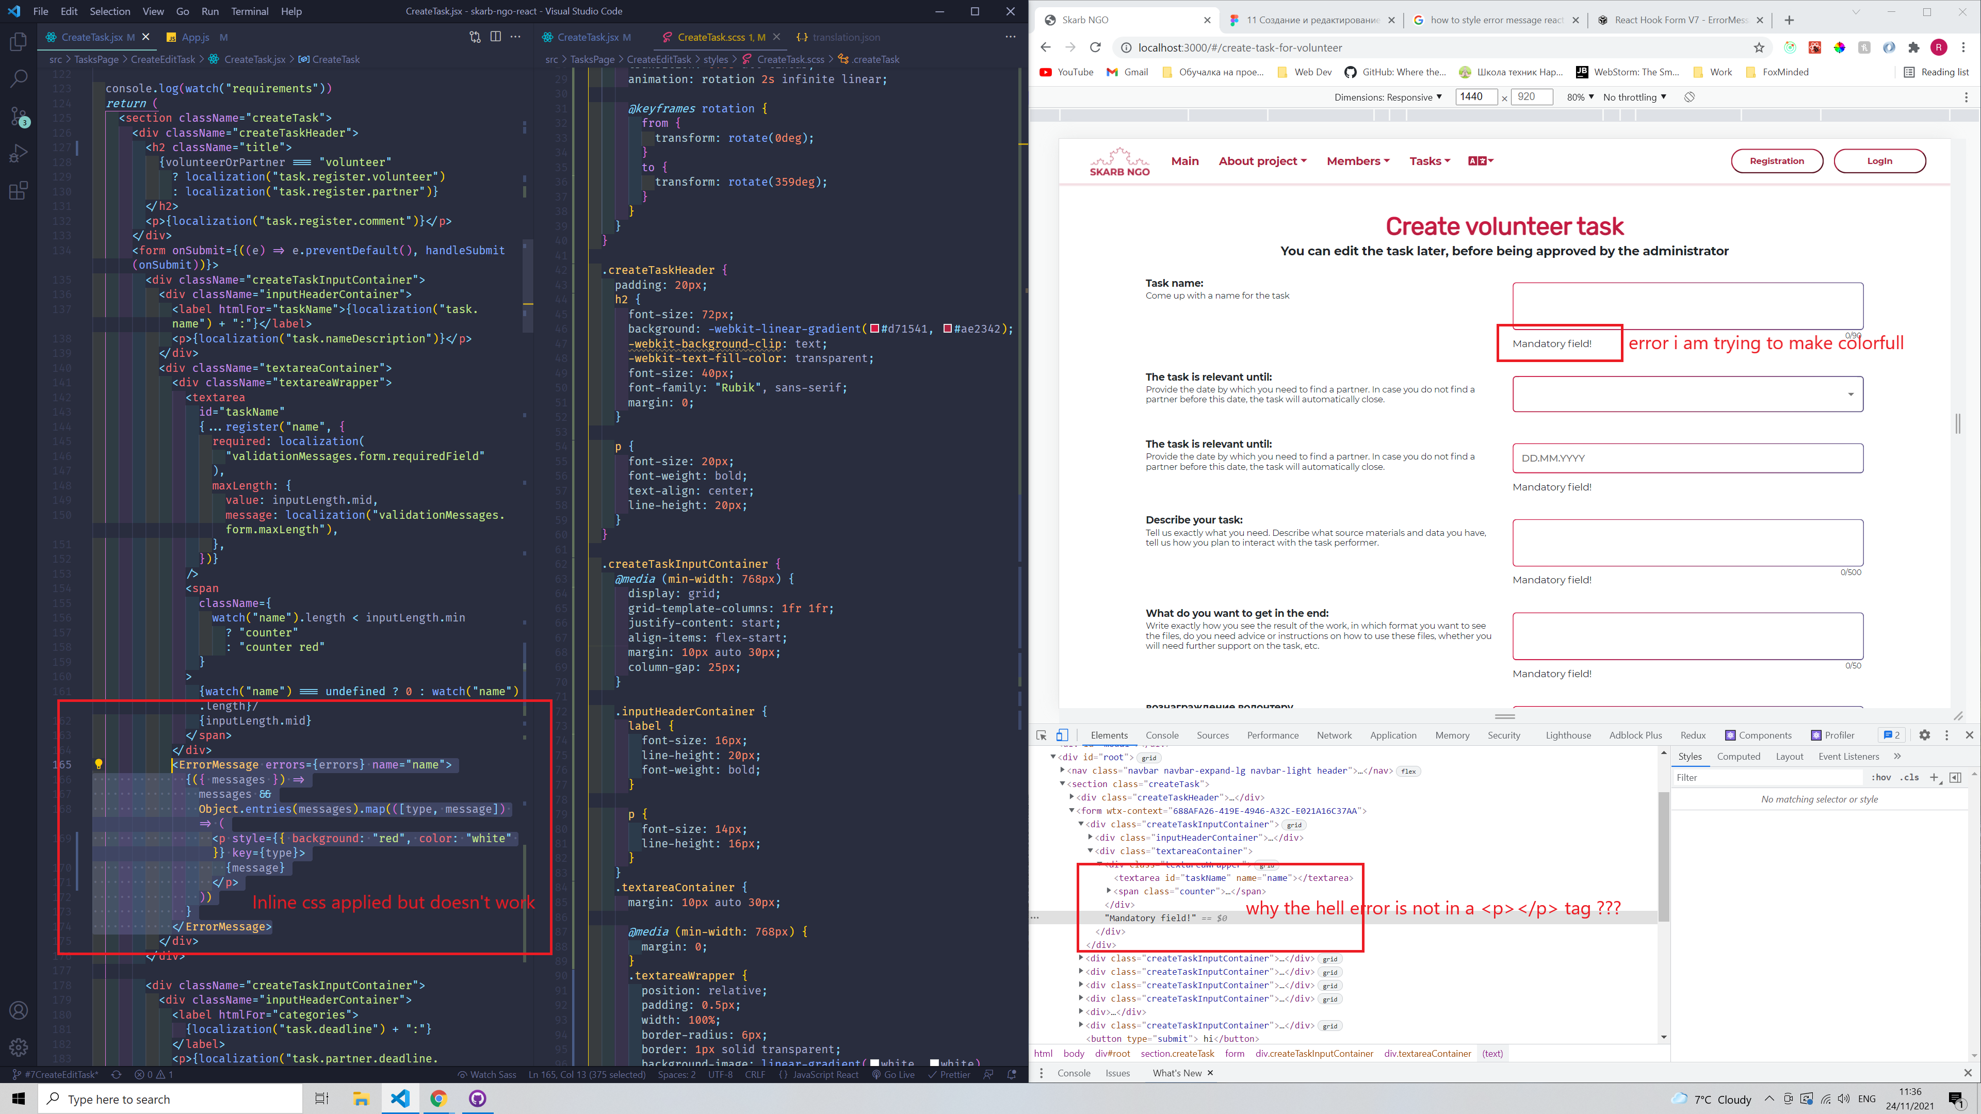Click Watch Sass in VS Code status bar
Viewport: 1981px width, 1114px height.
(x=487, y=1075)
